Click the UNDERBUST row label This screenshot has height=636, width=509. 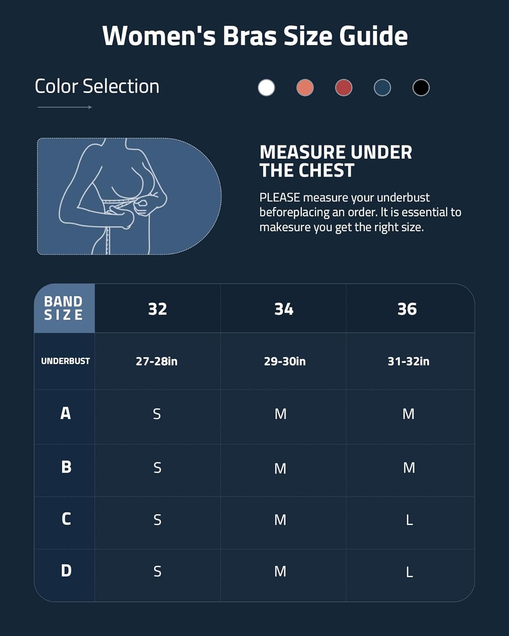pyautogui.click(x=65, y=361)
